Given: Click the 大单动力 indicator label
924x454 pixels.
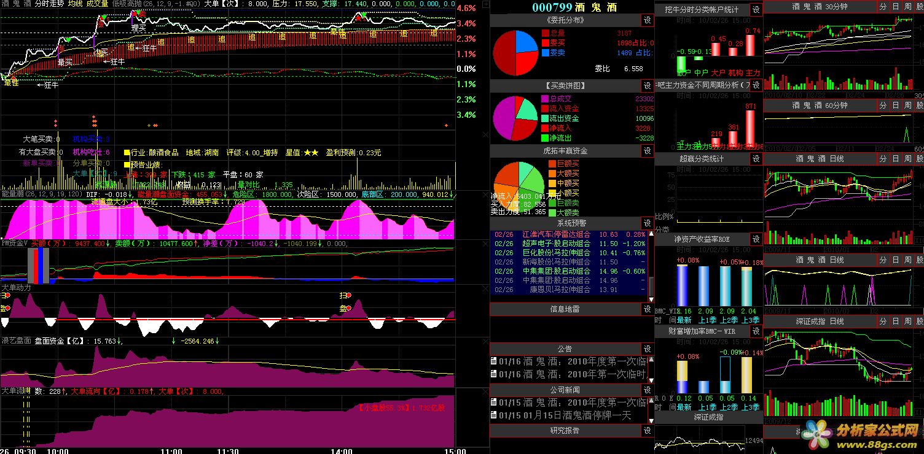Looking at the screenshot, I should [16, 287].
